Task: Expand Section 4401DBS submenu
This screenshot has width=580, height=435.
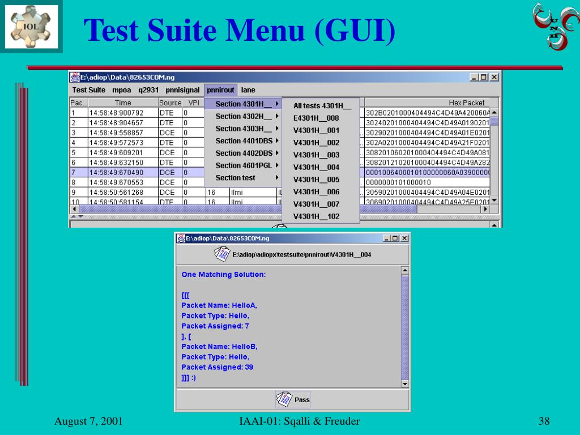Action: point(244,140)
